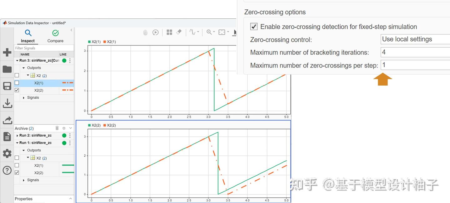
Task: Click the X2 matrix icon under Run 1
Action: (32, 158)
